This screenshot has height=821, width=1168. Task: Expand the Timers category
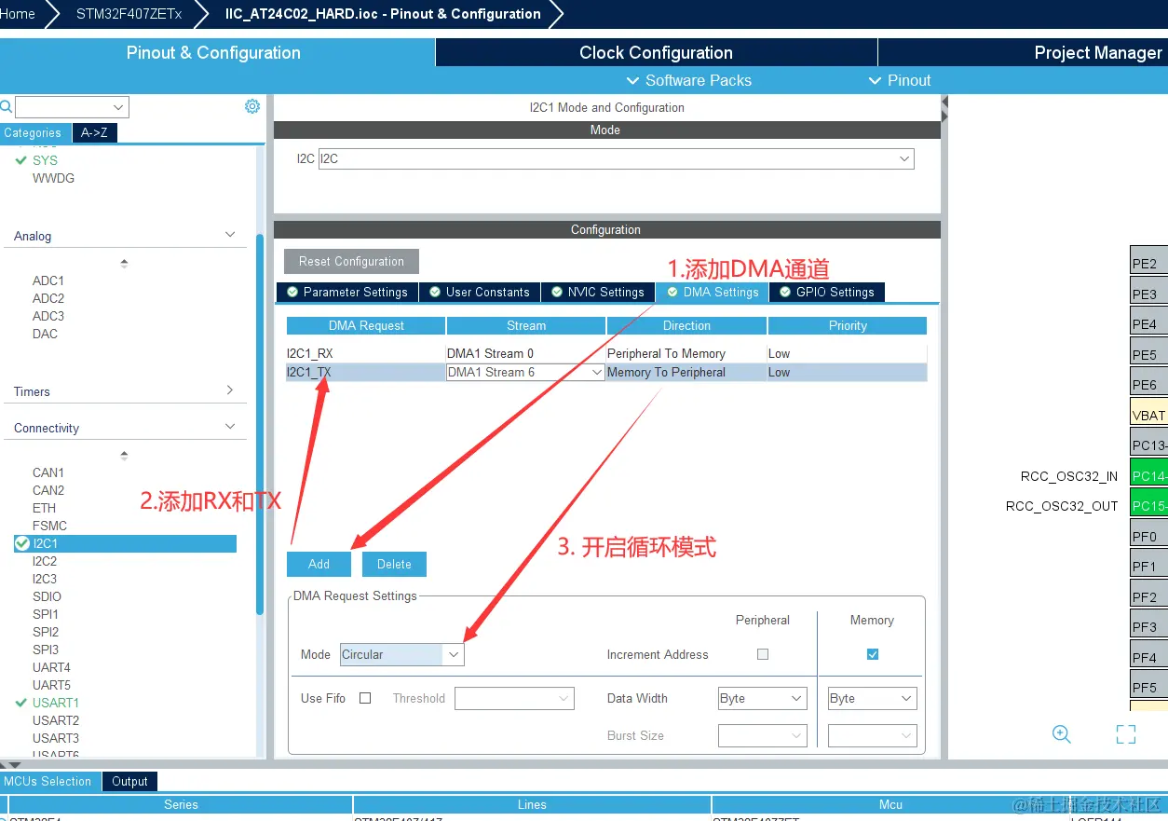pos(230,390)
